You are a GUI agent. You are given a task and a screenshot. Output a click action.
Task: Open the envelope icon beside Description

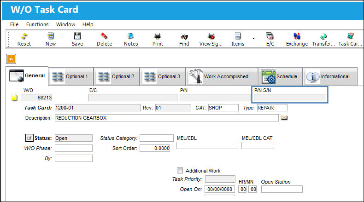[284, 118]
